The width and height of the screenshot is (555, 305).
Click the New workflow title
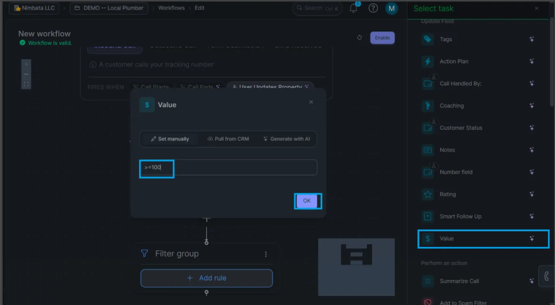(44, 34)
